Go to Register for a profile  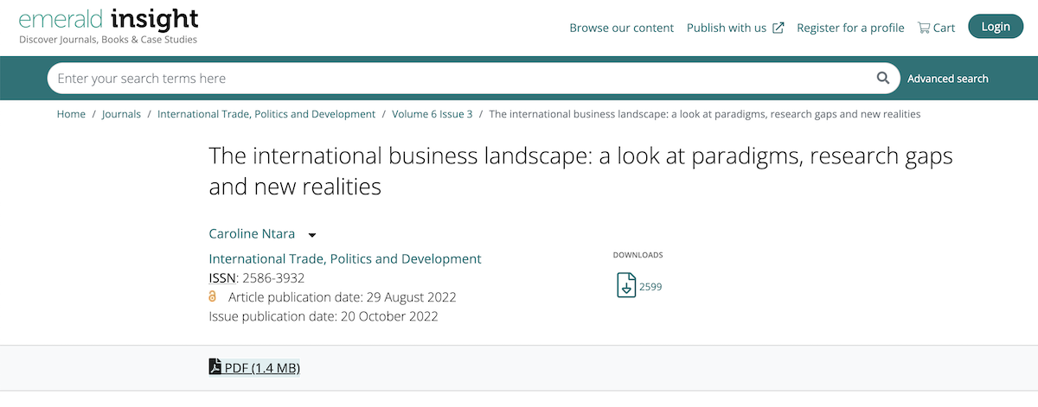[850, 28]
